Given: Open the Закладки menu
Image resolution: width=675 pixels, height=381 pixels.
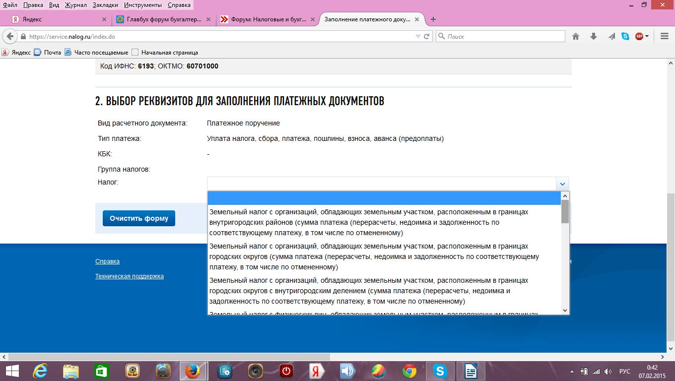Looking at the screenshot, I should click(105, 5).
